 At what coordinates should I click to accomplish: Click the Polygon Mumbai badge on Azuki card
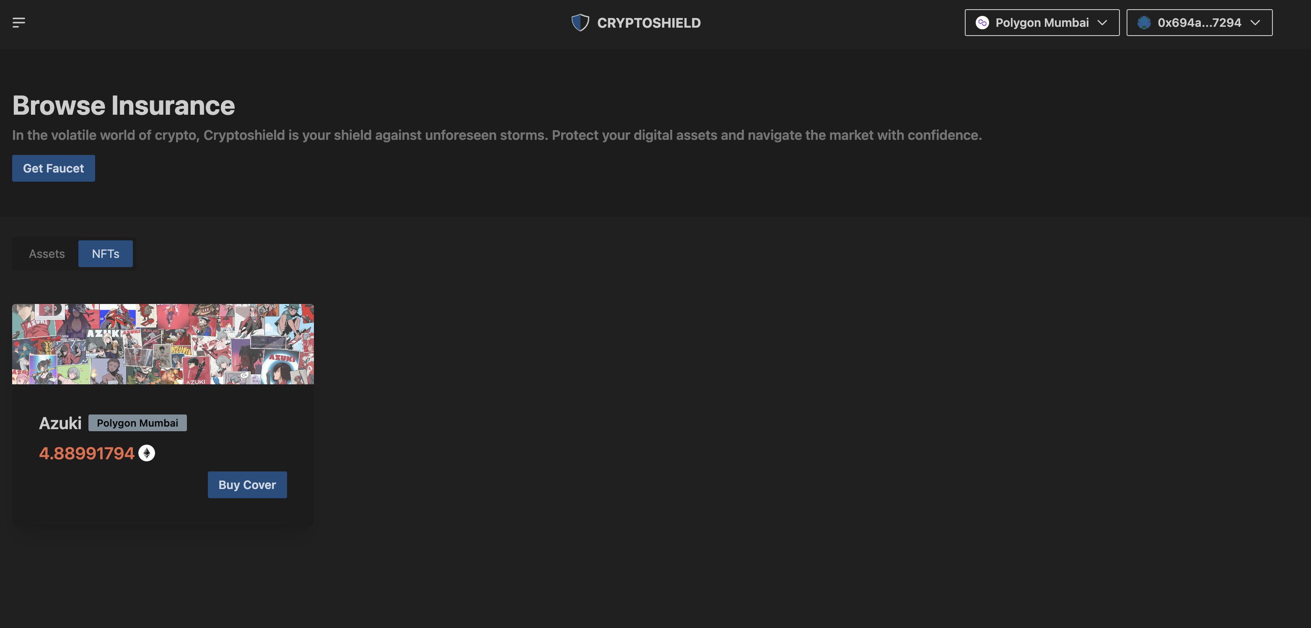137,423
